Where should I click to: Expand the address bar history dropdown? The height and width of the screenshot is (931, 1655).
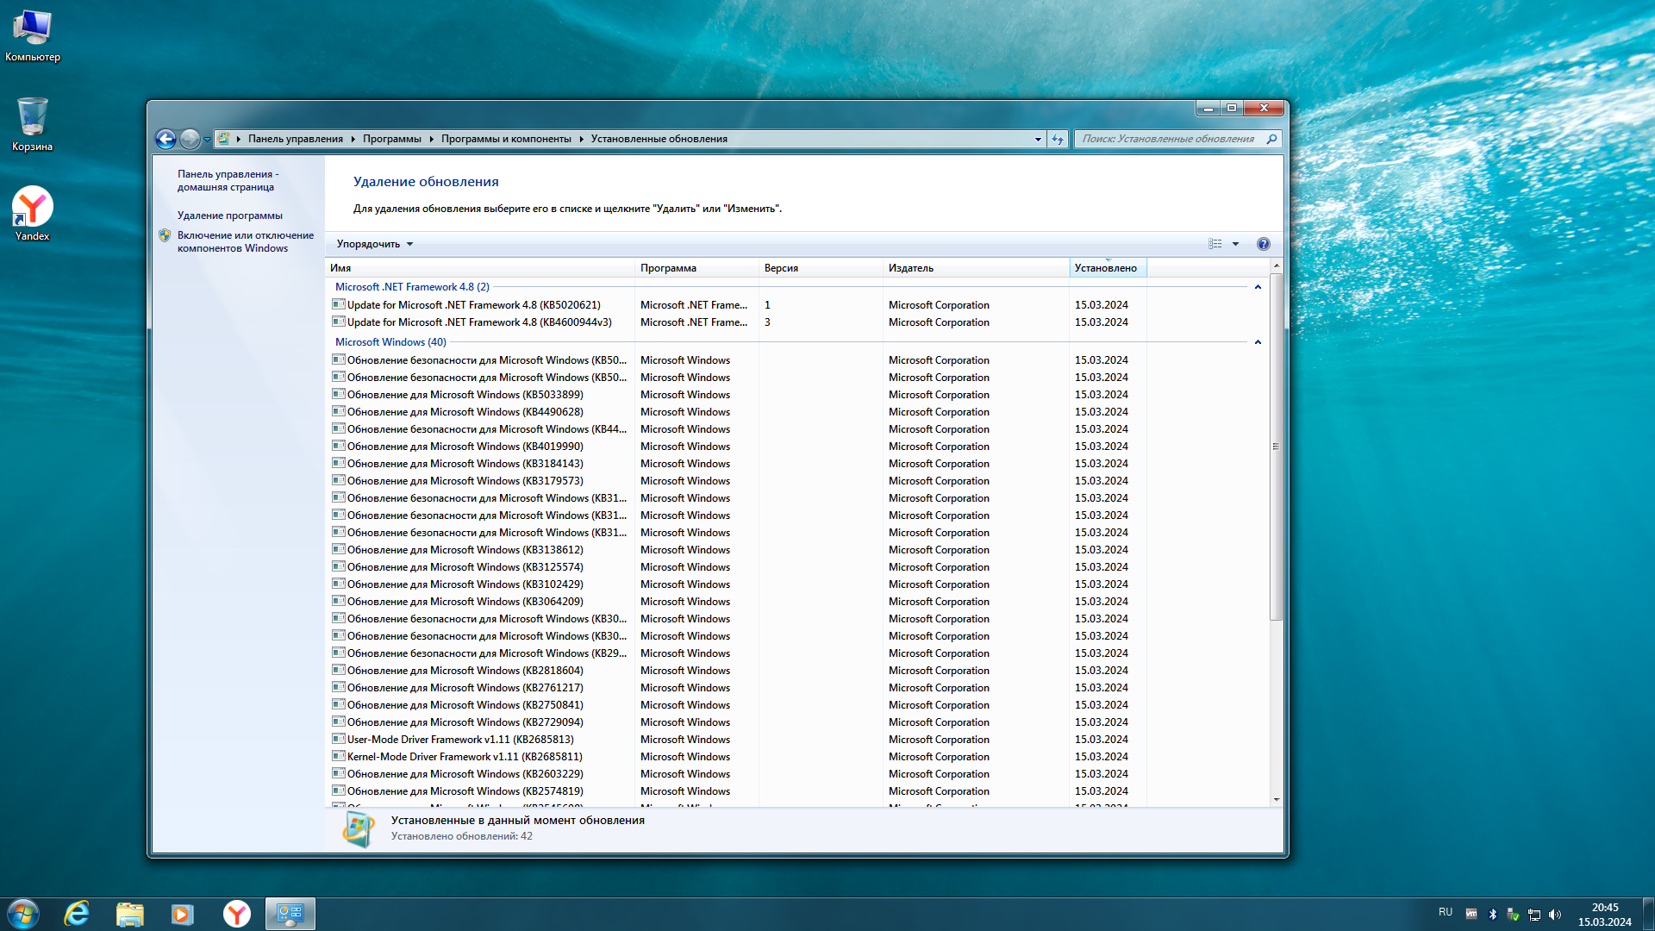tap(1038, 139)
